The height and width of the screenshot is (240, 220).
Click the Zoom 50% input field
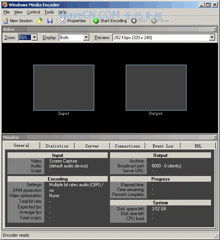[25, 38]
